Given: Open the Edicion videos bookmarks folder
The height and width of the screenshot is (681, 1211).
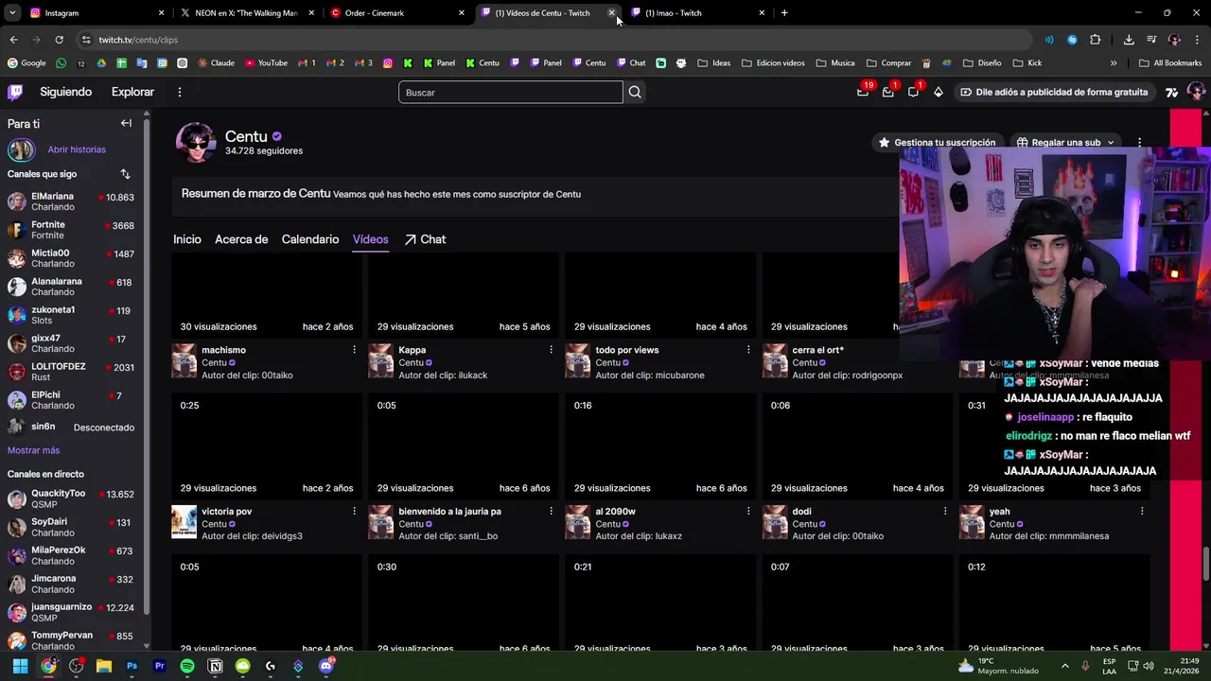Looking at the screenshot, I should pyautogui.click(x=773, y=63).
